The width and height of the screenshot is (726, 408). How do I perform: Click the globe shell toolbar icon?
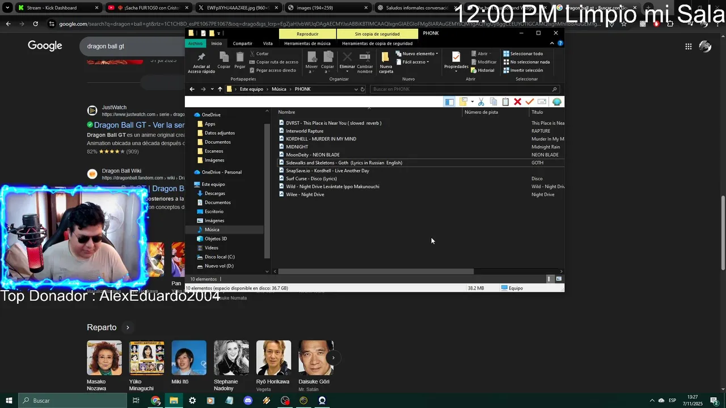tap(557, 101)
